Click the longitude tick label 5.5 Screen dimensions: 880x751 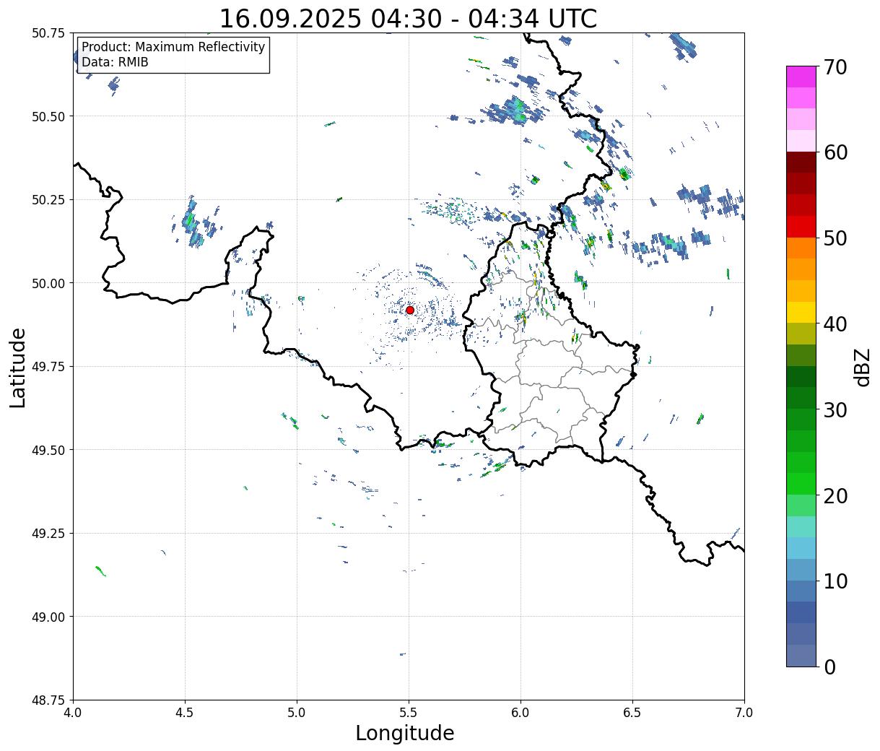[x=409, y=713]
